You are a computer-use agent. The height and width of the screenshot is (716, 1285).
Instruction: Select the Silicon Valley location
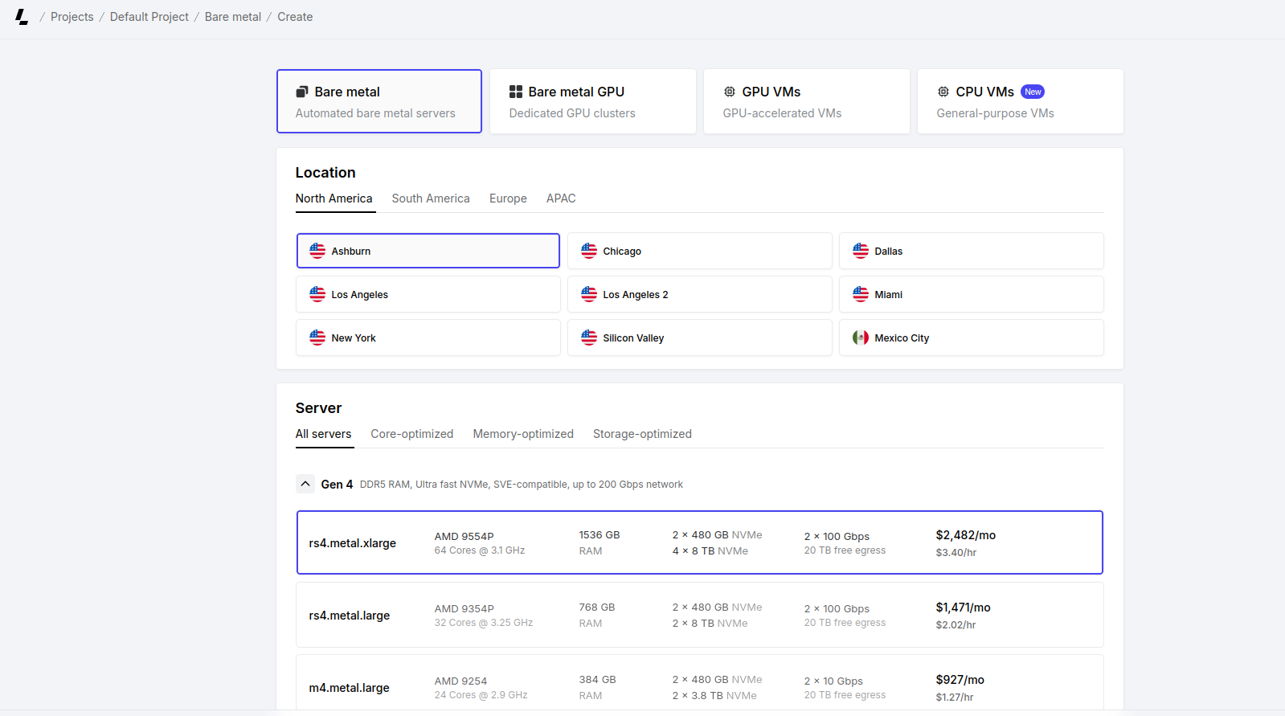click(x=699, y=338)
